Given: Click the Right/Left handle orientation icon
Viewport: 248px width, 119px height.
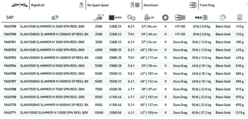Looking at the screenshot, I should click(20, 5).
